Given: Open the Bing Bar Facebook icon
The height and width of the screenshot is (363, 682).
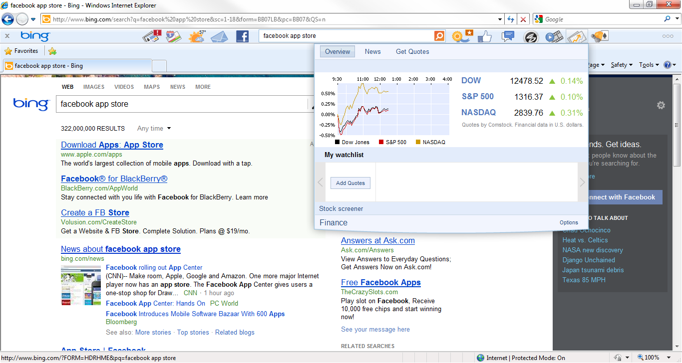Looking at the screenshot, I should pyautogui.click(x=243, y=36).
